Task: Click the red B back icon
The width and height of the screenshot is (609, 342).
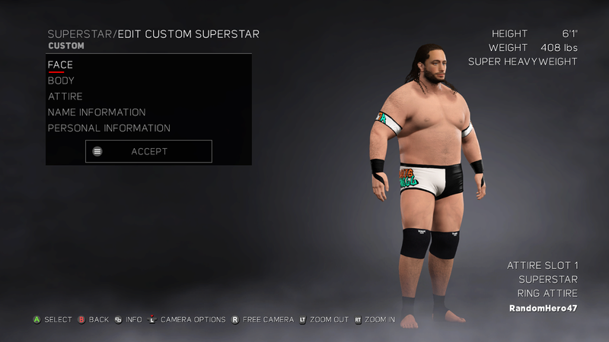Action: coord(81,319)
